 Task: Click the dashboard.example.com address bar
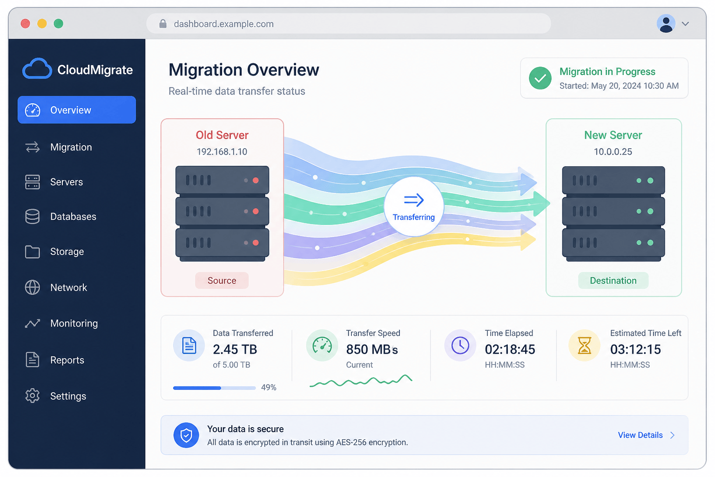349,24
